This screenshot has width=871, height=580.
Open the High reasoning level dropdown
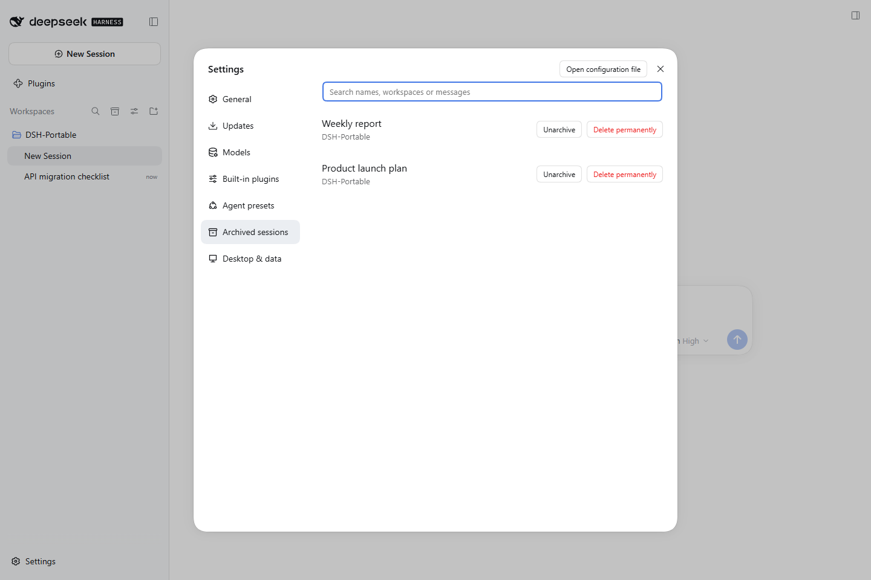(x=694, y=341)
